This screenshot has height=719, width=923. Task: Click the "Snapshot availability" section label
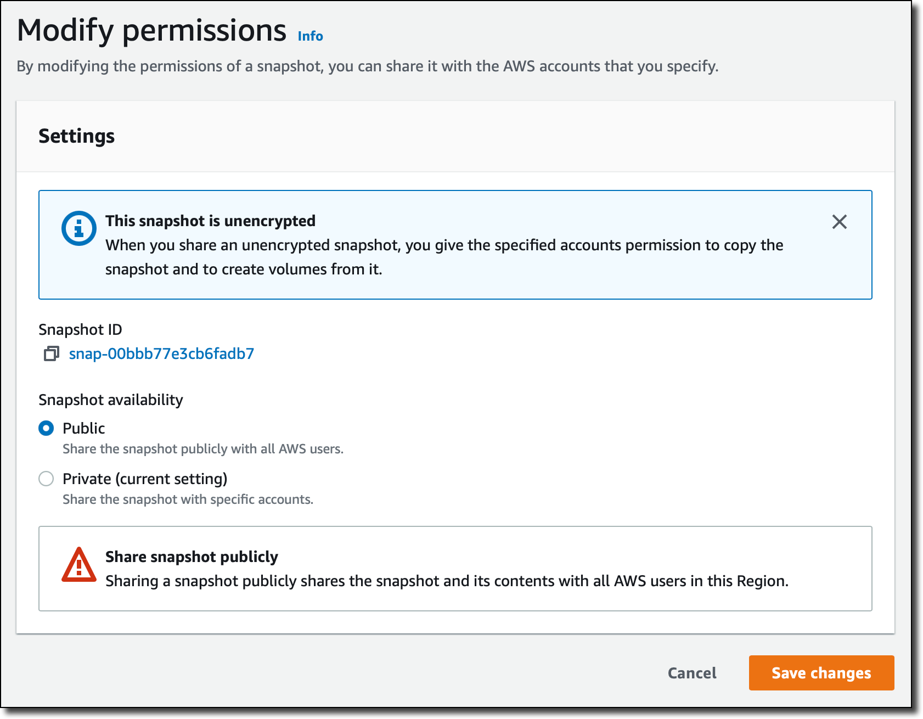tap(111, 400)
